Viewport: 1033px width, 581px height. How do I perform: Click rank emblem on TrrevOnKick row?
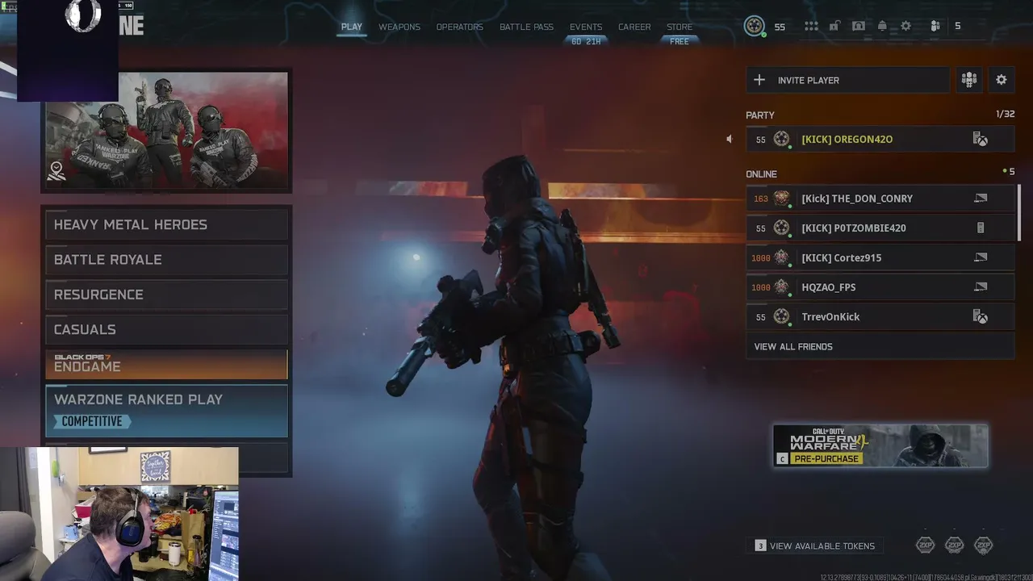(781, 316)
